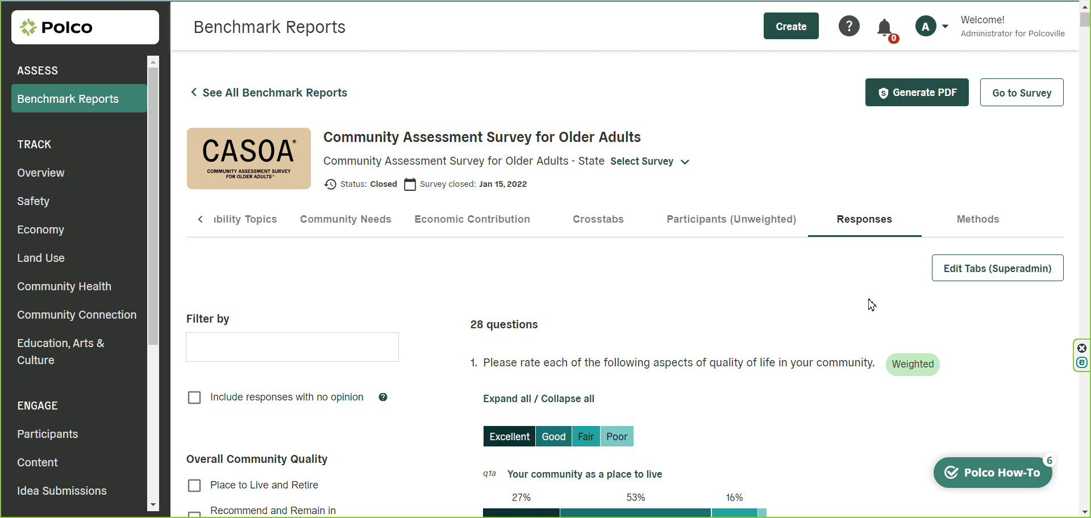Open the notifications bell icon
This screenshot has height=518, width=1091.
884,27
